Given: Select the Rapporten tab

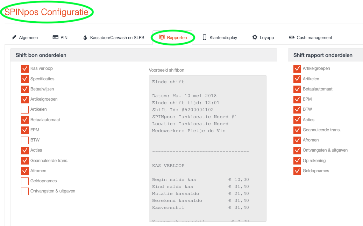Looking at the screenshot, I should (173, 37).
